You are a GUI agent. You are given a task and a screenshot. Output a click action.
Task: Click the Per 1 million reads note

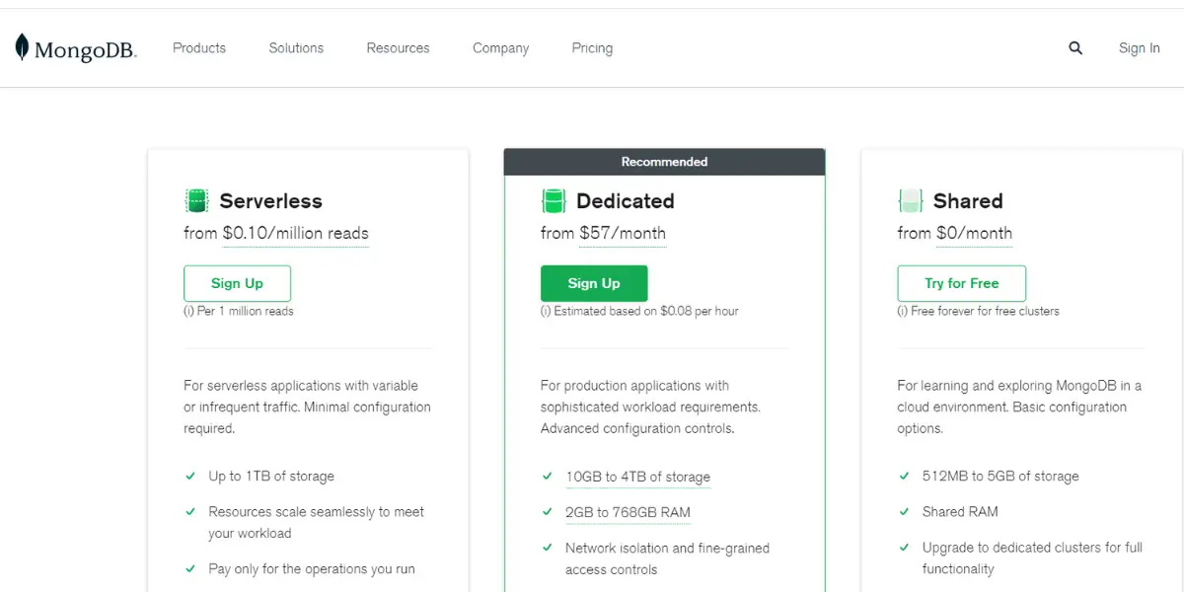[x=239, y=312]
